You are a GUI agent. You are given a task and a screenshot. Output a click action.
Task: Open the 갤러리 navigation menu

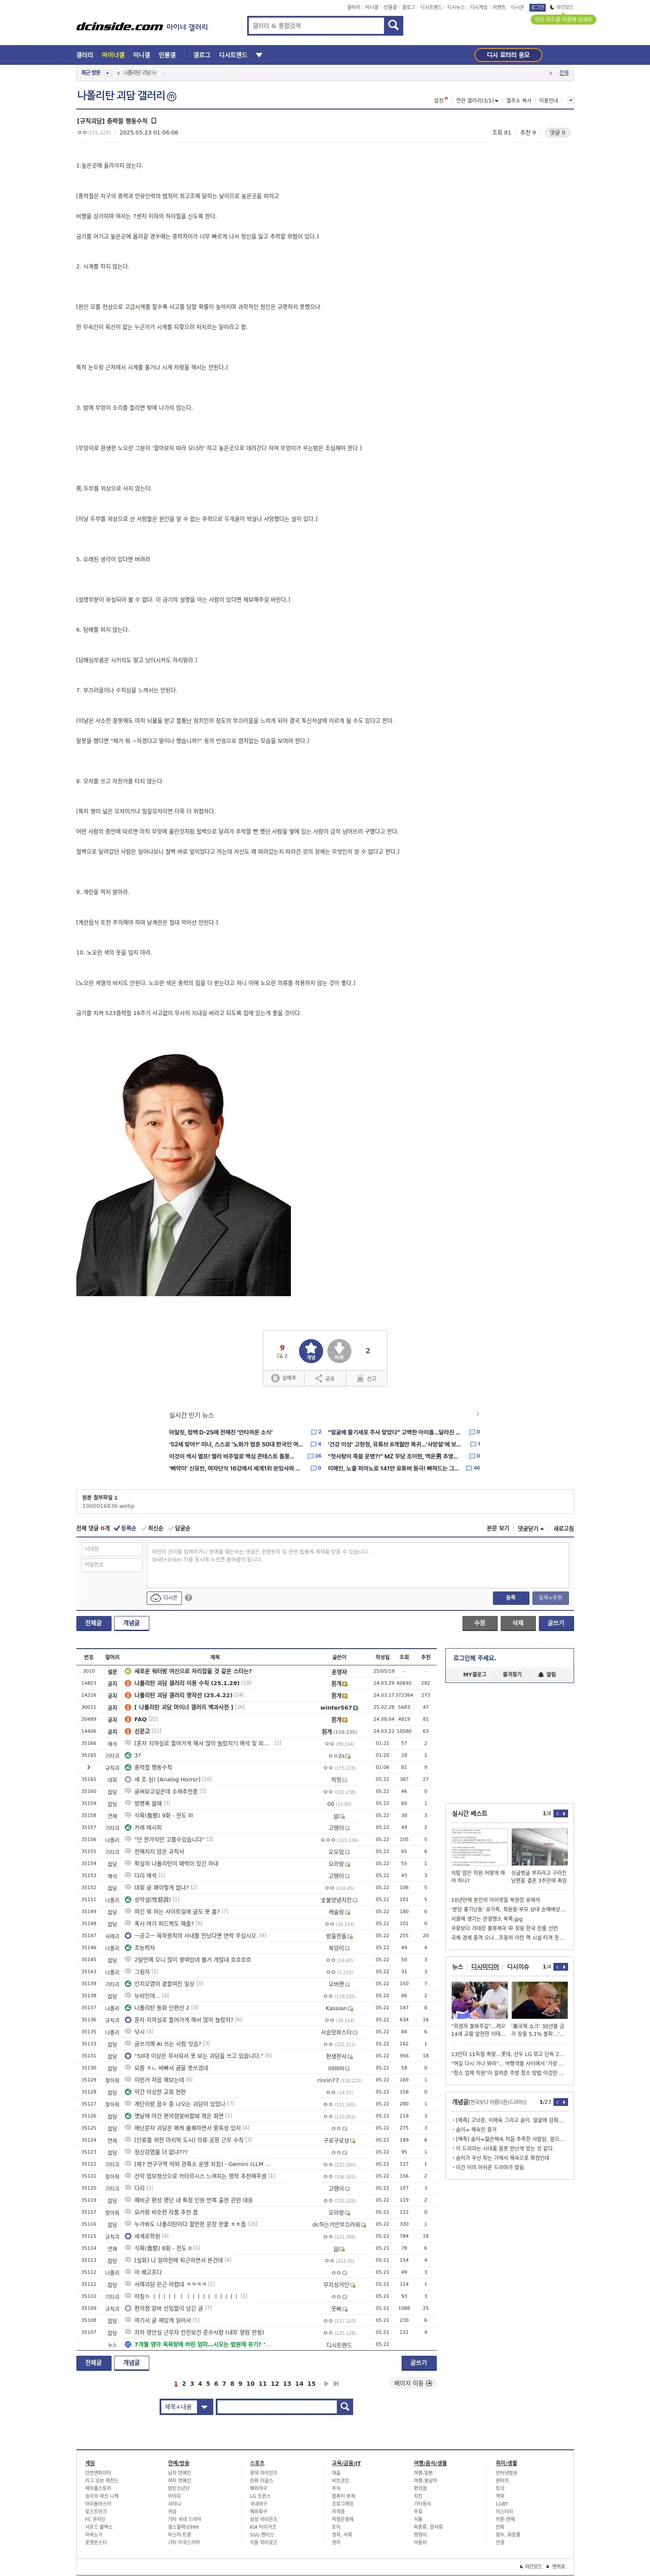point(85,55)
